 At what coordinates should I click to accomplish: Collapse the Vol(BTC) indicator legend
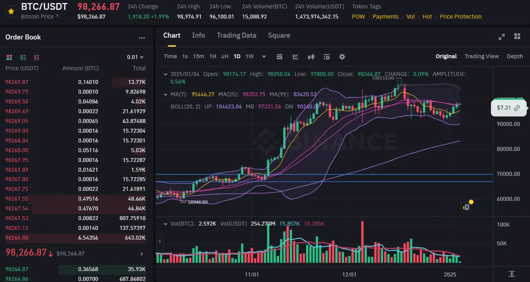[166, 224]
